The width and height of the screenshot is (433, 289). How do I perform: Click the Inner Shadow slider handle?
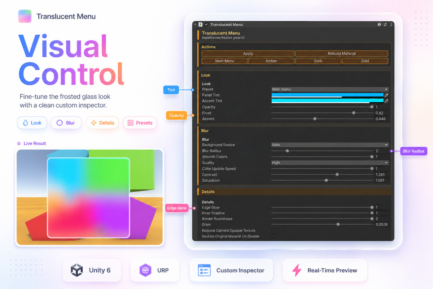tap(372, 213)
